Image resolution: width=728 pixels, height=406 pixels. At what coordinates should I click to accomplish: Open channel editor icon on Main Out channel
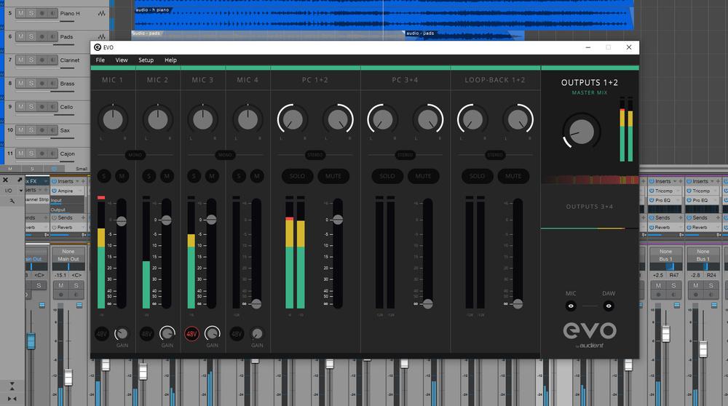pyautogui.click(x=79, y=306)
